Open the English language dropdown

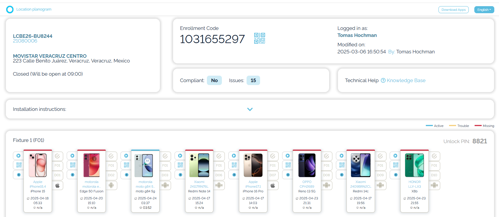[x=484, y=10]
